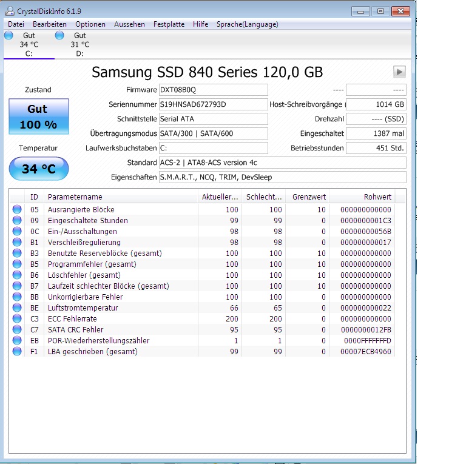Click the Schnittstelle field Serial ATA
The height and width of the screenshot is (464, 466).
point(214,119)
